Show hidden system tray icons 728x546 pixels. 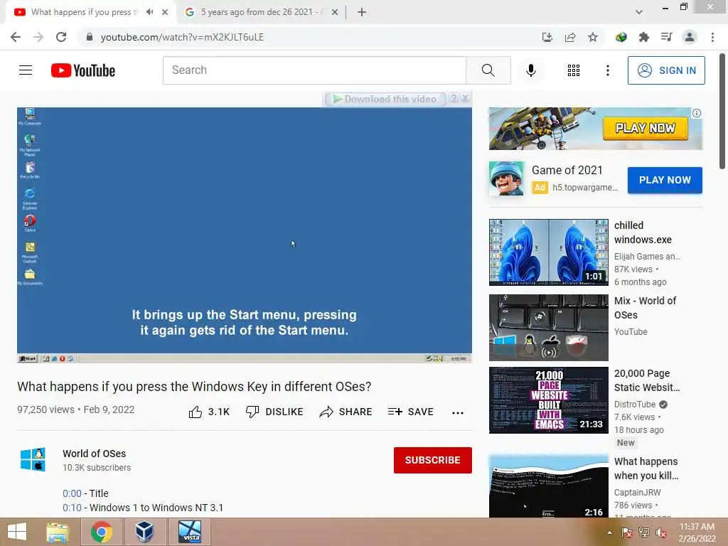click(609, 532)
